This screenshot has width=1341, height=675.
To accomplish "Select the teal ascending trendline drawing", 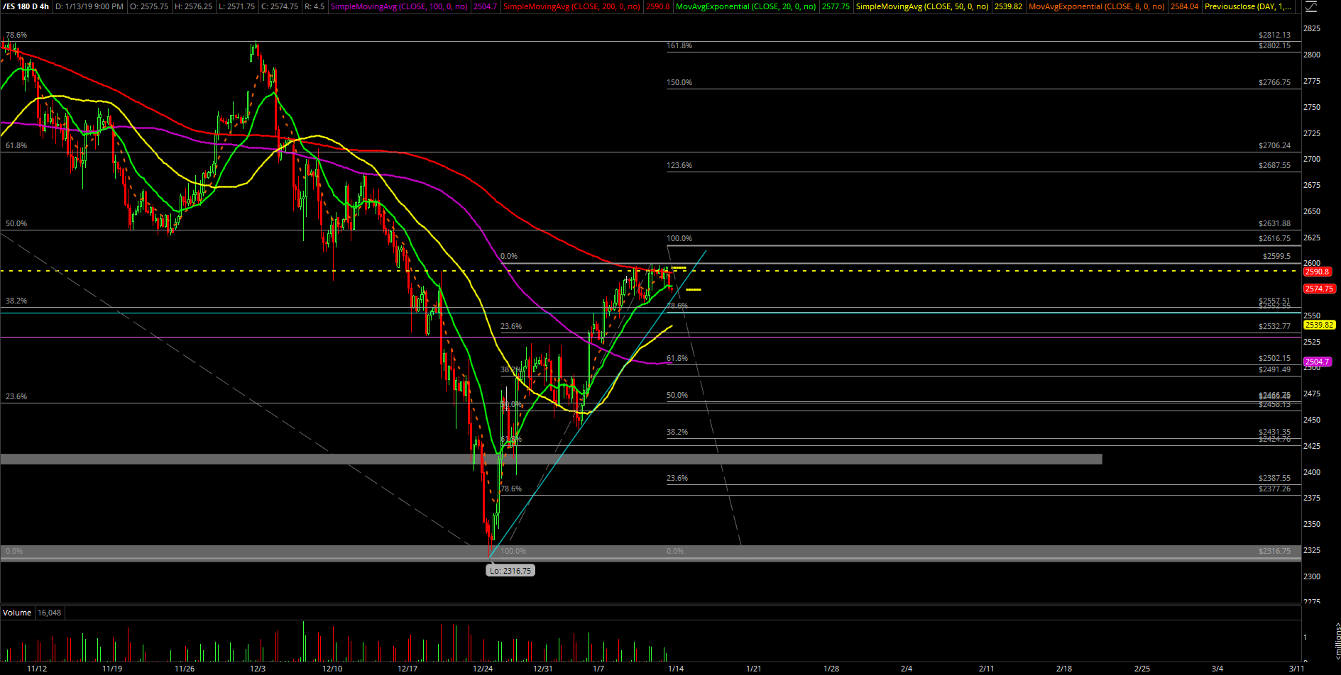I will click(x=598, y=403).
